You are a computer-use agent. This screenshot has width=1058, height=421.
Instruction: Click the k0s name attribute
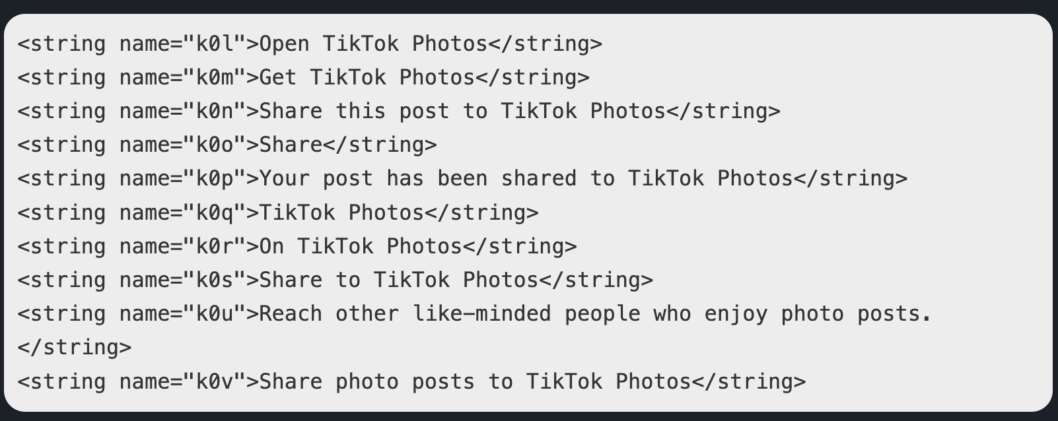pyautogui.click(x=183, y=280)
